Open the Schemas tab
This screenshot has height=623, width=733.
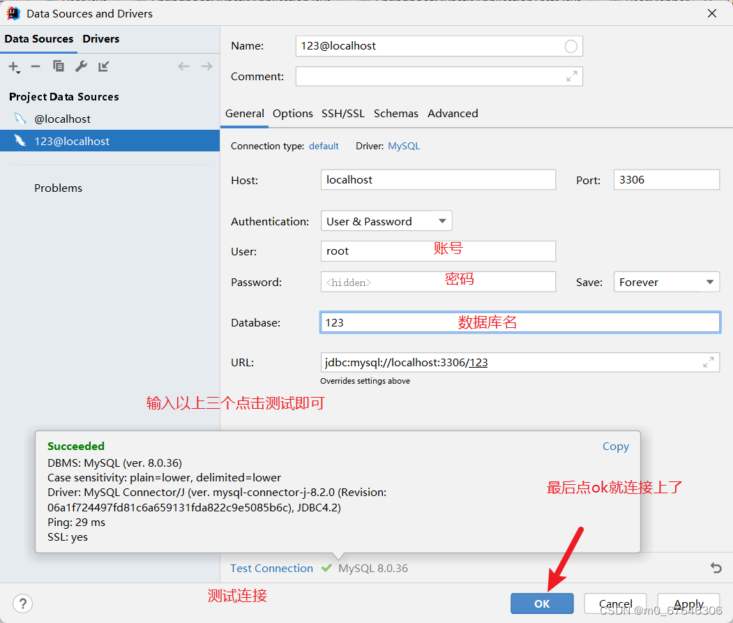coord(396,114)
